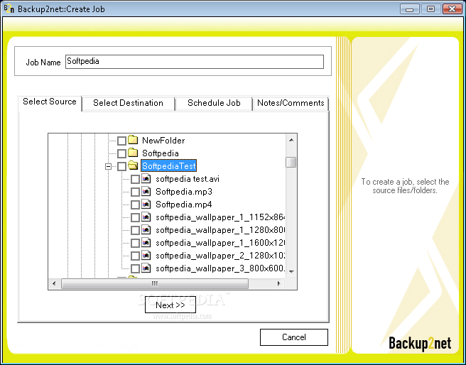Select the Softpedia.mp4 file name
The width and height of the screenshot is (466, 365).
[184, 205]
